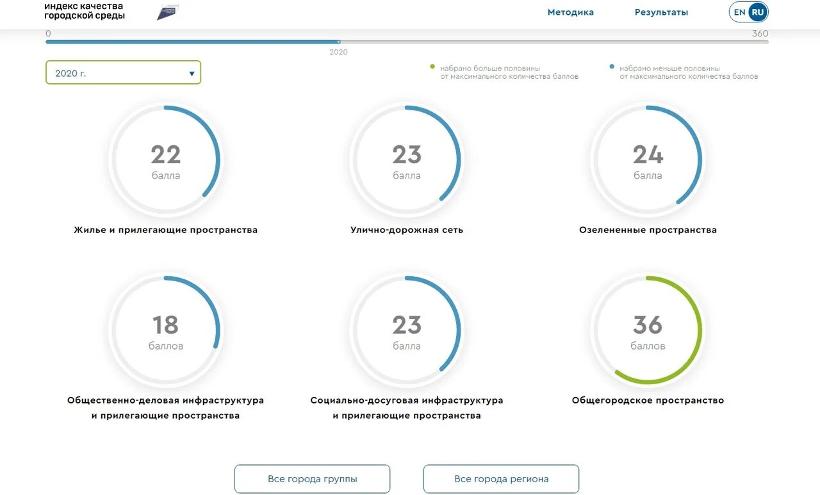Viewport: 820px width, 495px height.
Task: Open the Методика menu item
Action: point(570,12)
